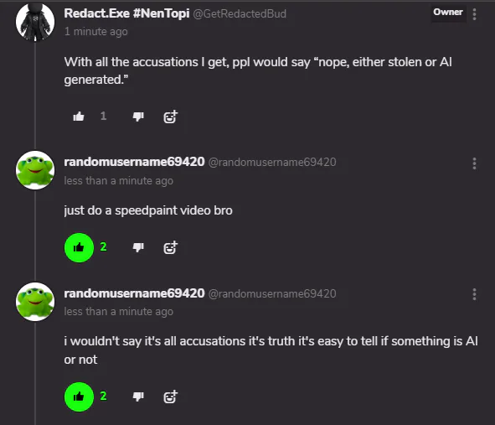
Task: Remove like from the speedpaint video comment
Action: [79, 247]
